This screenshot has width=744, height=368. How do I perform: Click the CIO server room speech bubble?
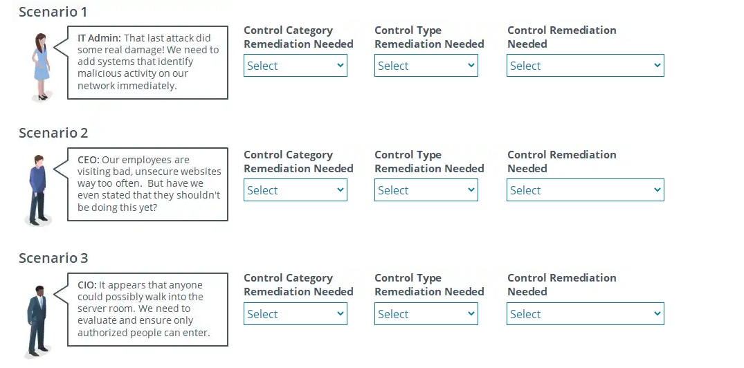click(x=147, y=309)
